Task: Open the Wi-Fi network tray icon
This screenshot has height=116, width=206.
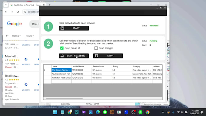Action: coord(178,112)
